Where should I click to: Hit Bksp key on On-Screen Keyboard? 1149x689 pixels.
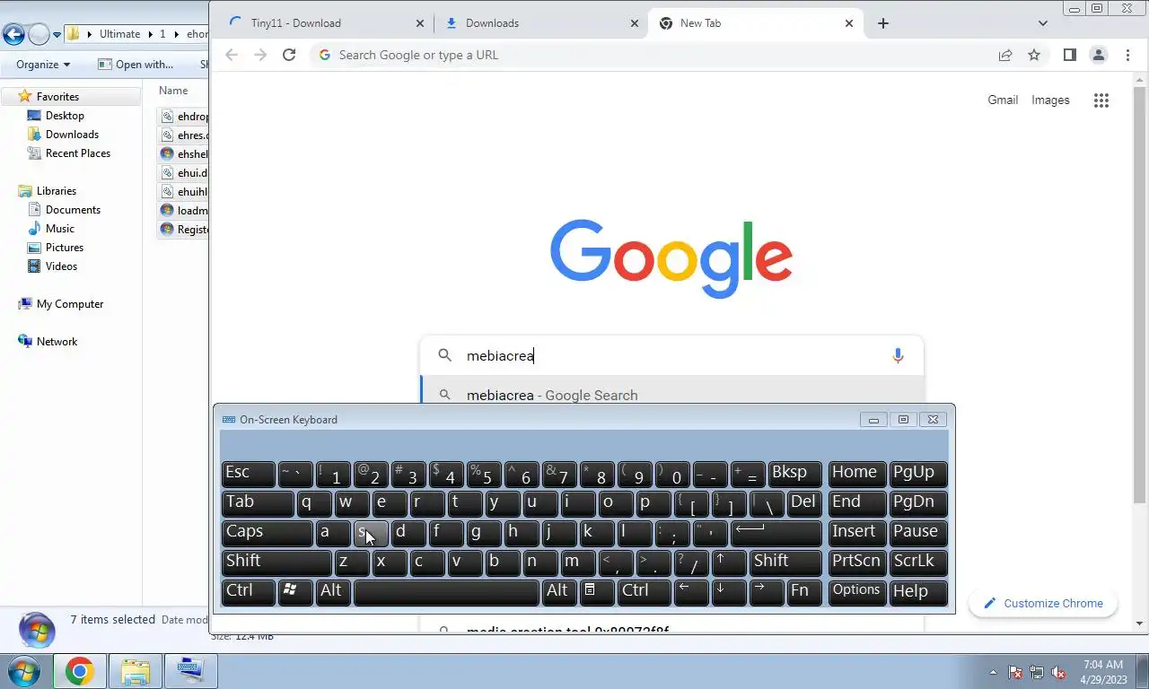point(795,474)
